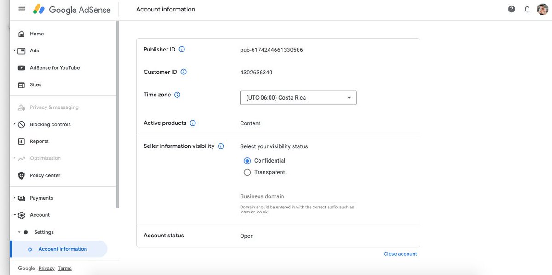552x275 pixels.
Task: Go to Home in sidebar
Action: pyautogui.click(x=37, y=34)
